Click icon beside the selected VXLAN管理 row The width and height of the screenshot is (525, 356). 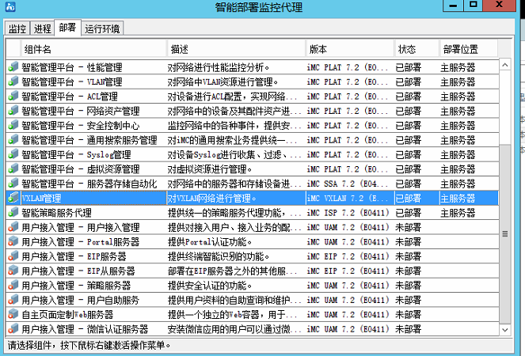coord(13,198)
